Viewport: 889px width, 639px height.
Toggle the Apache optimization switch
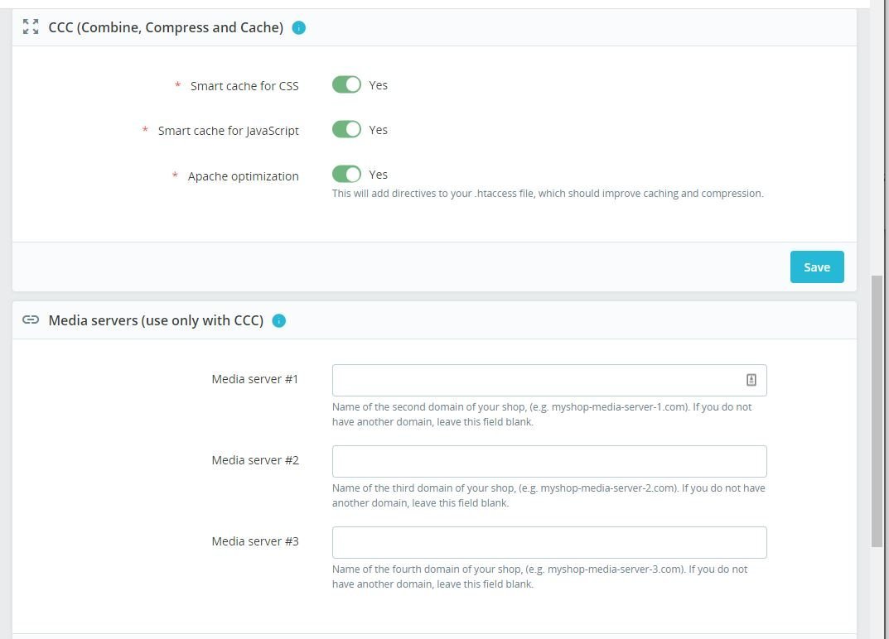(x=346, y=175)
